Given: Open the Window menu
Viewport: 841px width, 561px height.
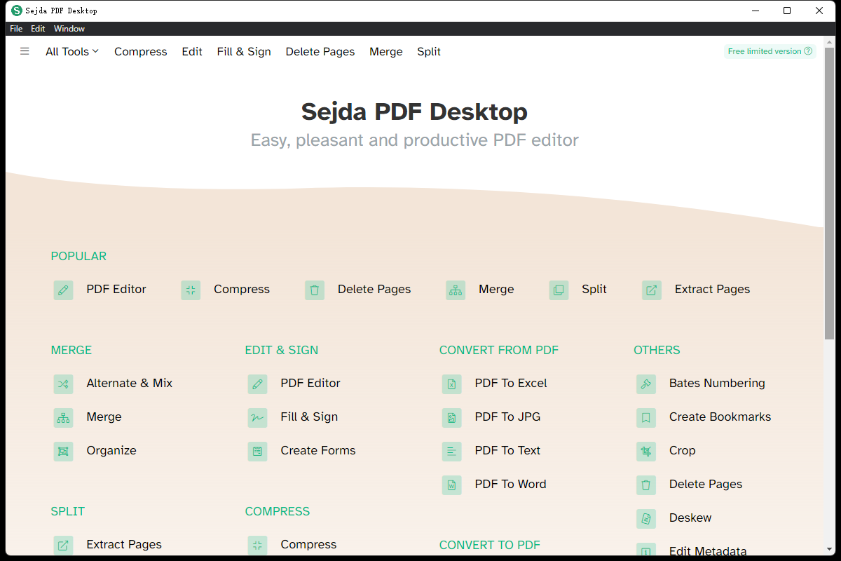Looking at the screenshot, I should 69,29.
